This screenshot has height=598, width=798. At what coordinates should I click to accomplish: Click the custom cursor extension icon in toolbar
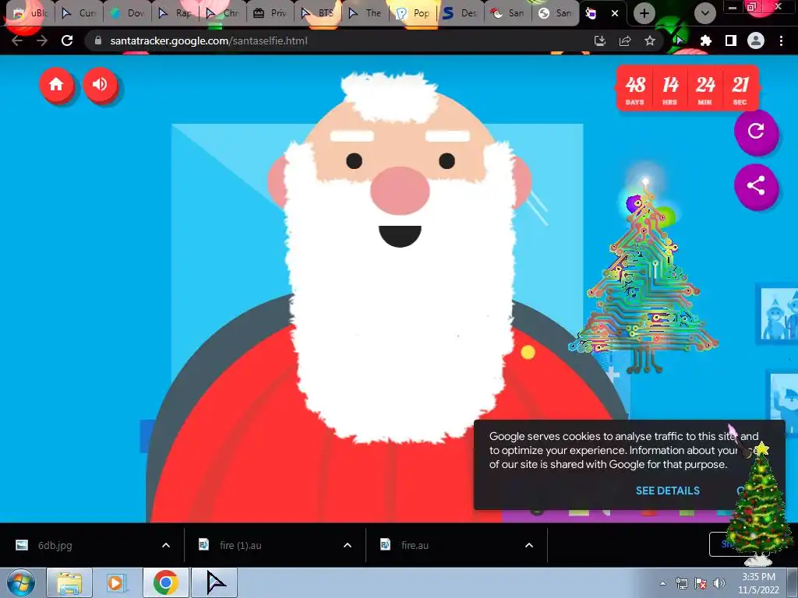click(x=680, y=40)
